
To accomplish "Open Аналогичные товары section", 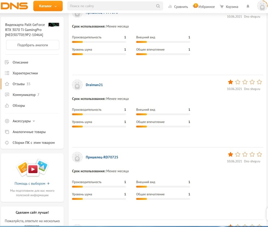I will click(29, 132).
